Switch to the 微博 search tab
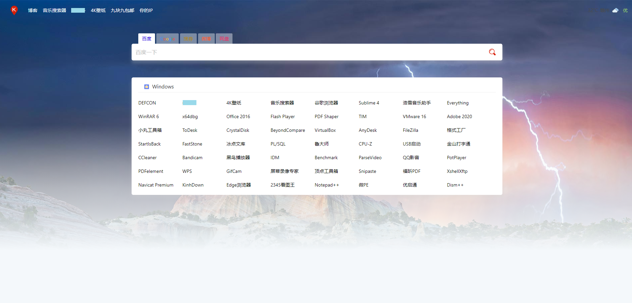 (206, 38)
